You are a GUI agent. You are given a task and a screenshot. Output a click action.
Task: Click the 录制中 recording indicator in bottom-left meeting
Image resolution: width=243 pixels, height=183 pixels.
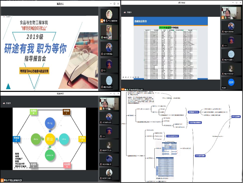point(8,103)
